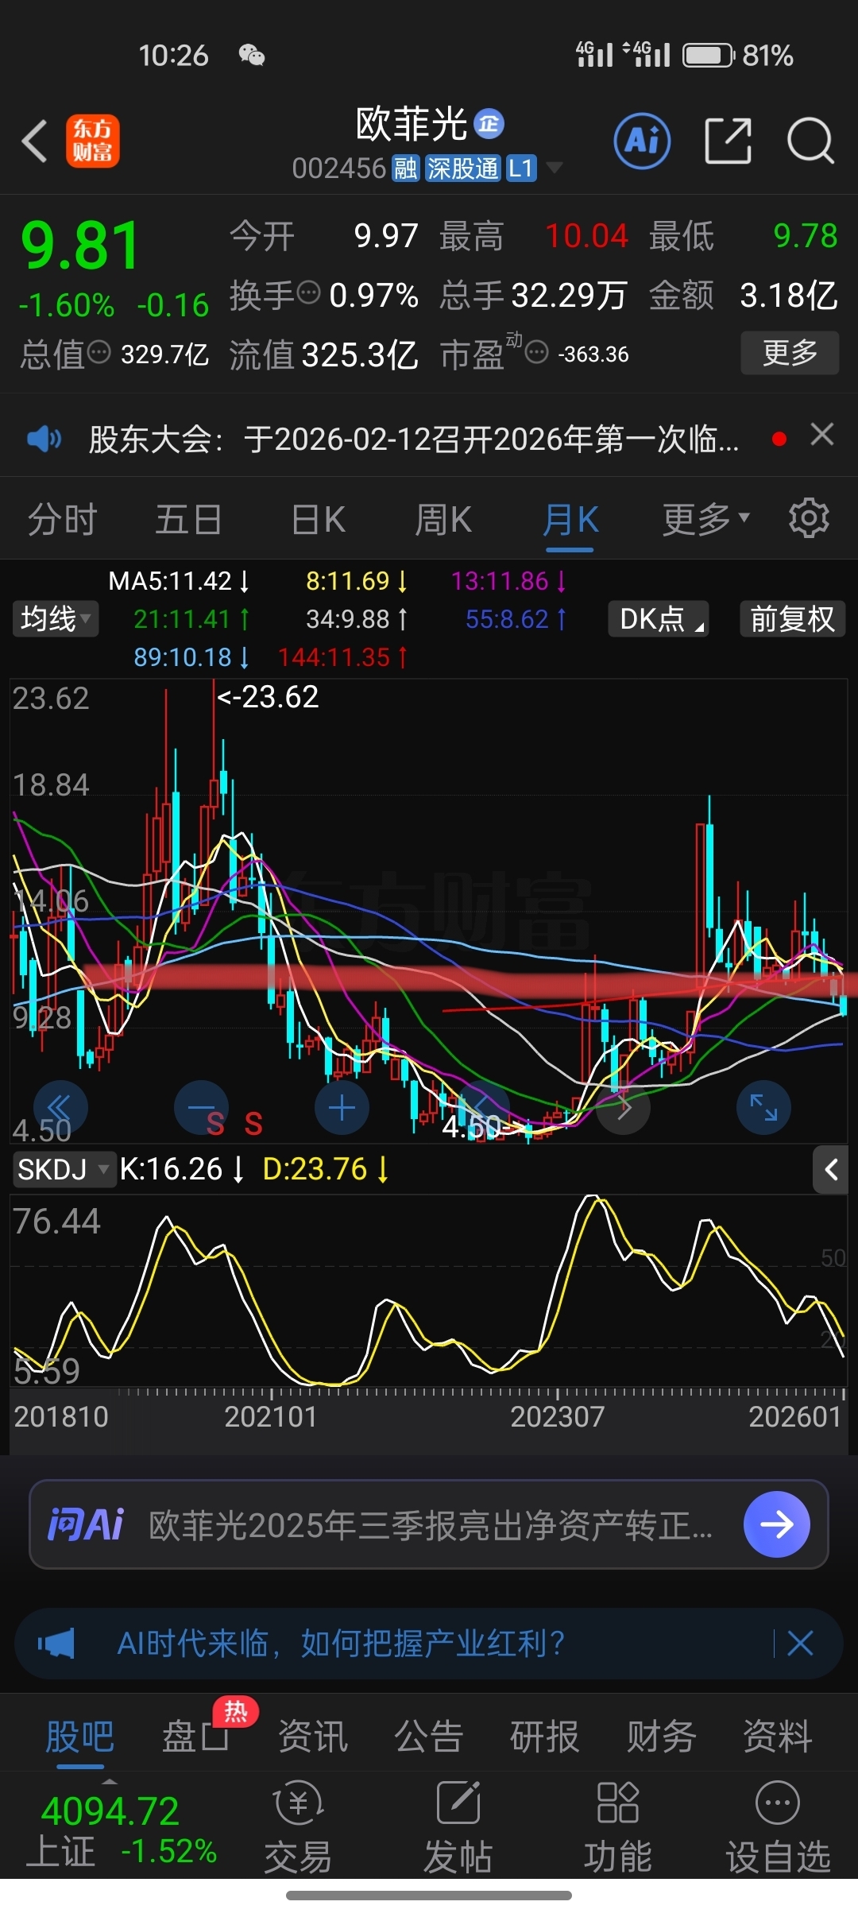Tap the <-23.62 high marker label
858x1917 pixels.
(x=268, y=697)
